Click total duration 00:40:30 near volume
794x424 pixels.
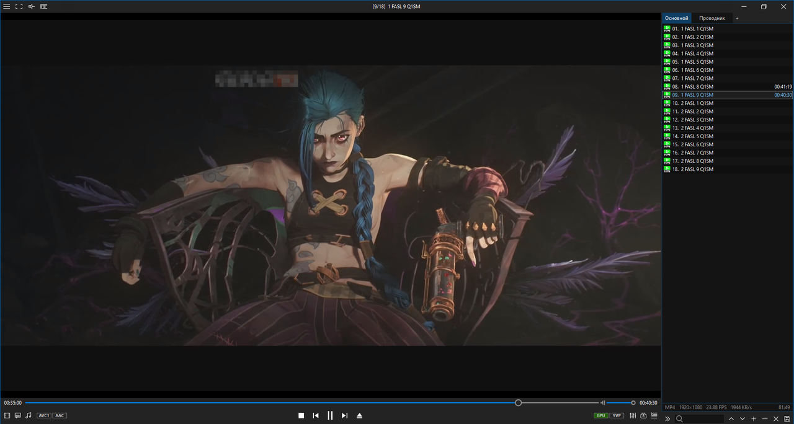(648, 403)
